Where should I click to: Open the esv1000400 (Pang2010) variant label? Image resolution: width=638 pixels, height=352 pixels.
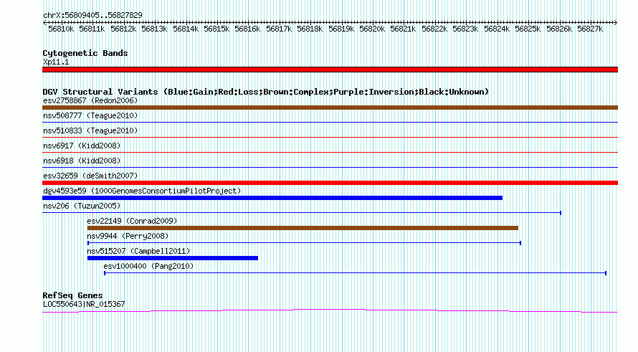pyautogui.click(x=148, y=266)
